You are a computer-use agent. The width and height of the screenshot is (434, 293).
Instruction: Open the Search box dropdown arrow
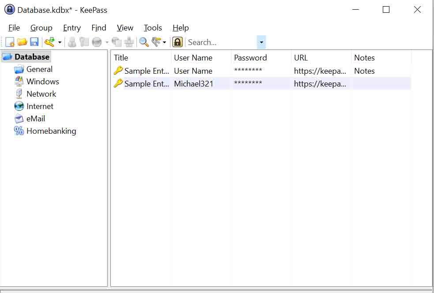click(x=261, y=42)
